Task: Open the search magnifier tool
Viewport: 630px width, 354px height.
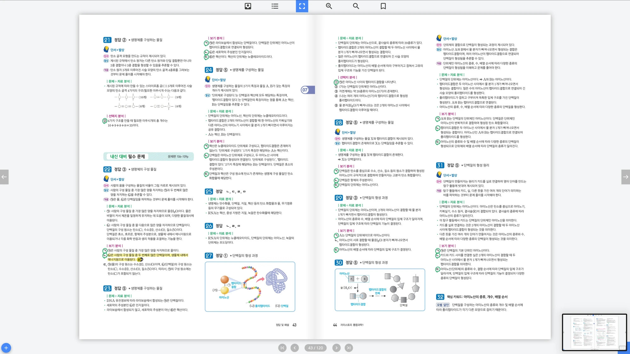Action: tap(356, 6)
